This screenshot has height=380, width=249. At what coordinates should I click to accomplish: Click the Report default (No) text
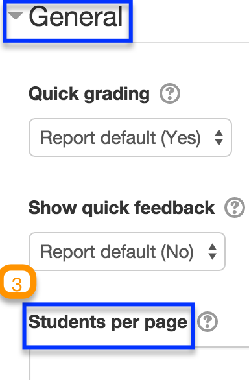point(117,252)
